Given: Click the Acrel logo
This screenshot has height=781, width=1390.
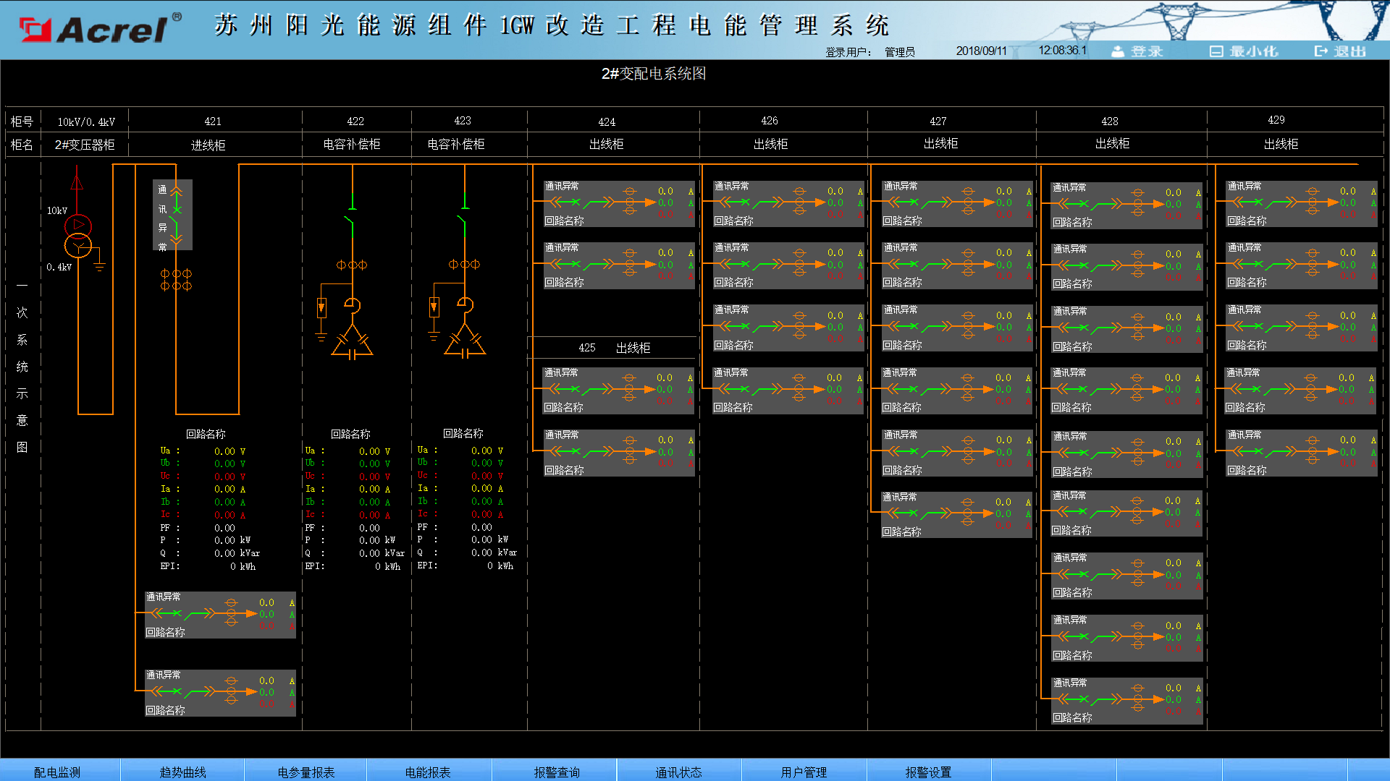Looking at the screenshot, I should [x=100, y=29].
